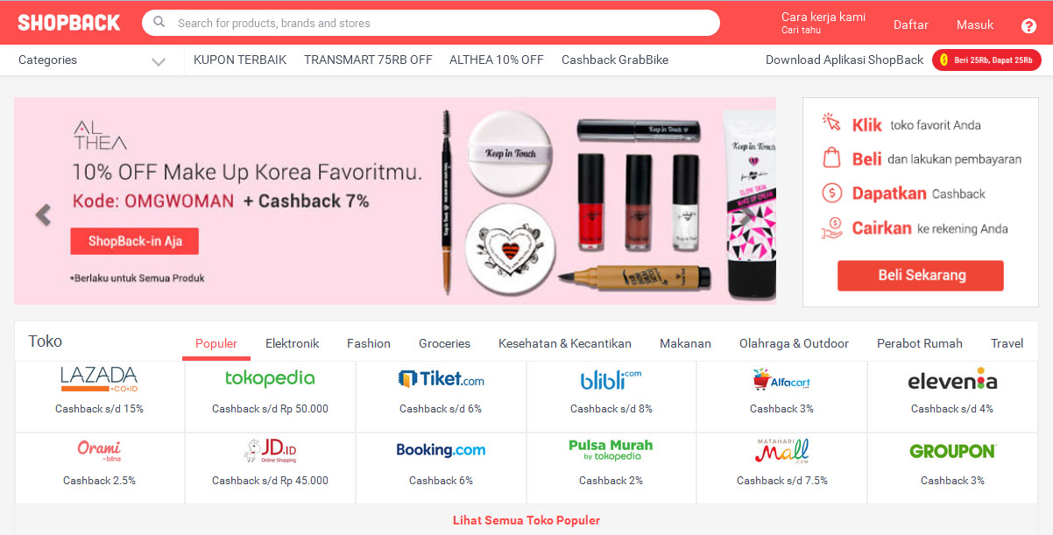Click the Beri 25Rb, Dapat 25Rb badge
Screen dimensions: 1053x535
(986, 60)
